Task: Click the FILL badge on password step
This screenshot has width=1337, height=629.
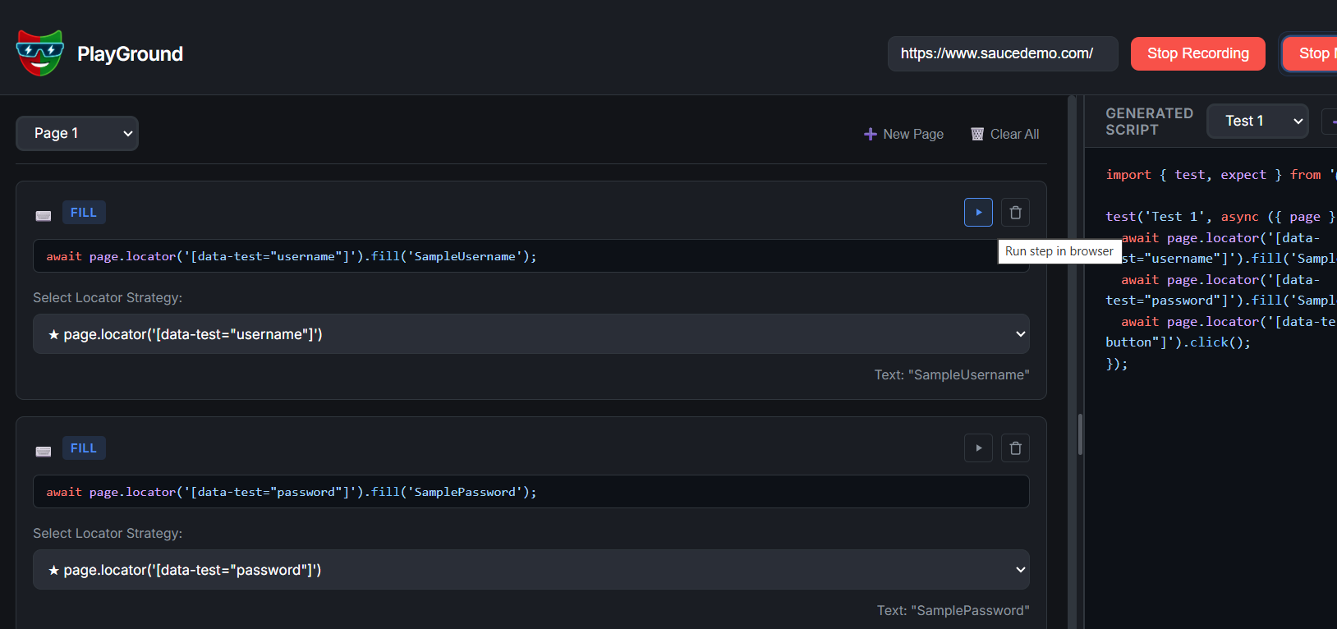Action: [x=84, y=448]
